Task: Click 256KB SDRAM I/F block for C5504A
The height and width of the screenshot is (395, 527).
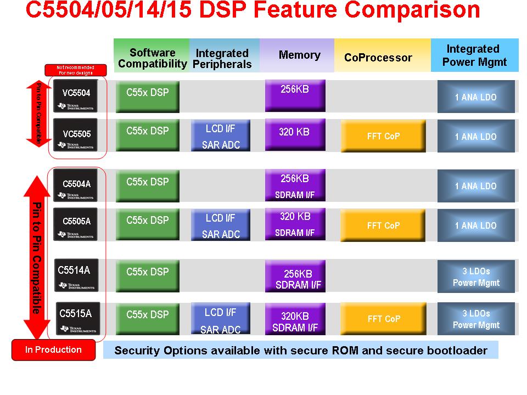Action: click(295, 185)
